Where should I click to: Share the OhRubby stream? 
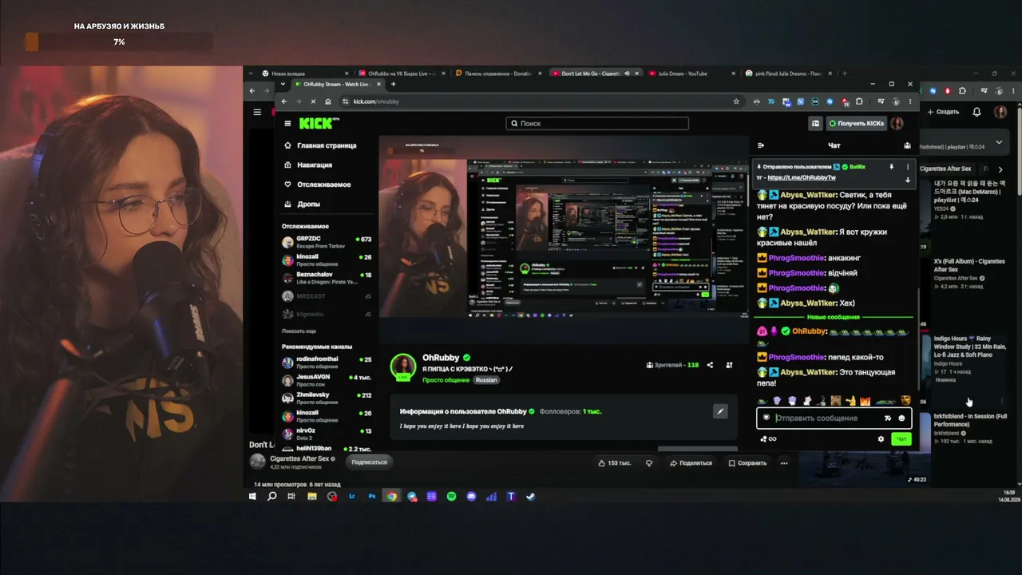point(710,365)
